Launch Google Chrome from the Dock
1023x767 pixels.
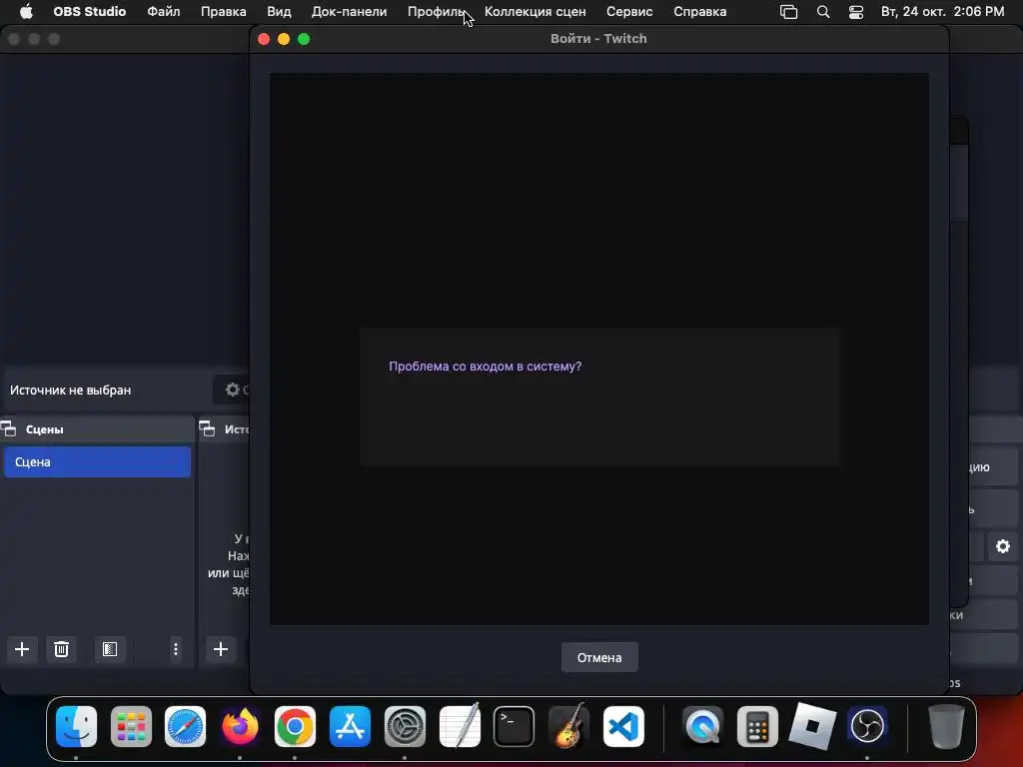point(295,726)
